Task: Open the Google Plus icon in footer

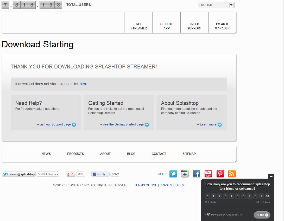Action: pyautogui.click(x=185, y=174)
